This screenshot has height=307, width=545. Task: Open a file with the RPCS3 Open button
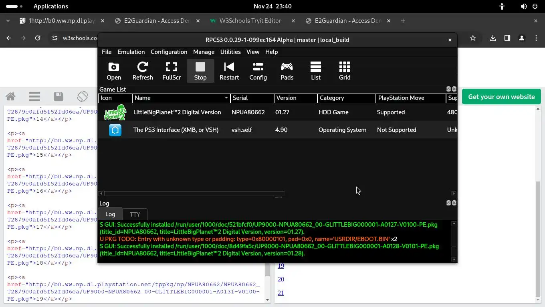click(x=114, y=71)
